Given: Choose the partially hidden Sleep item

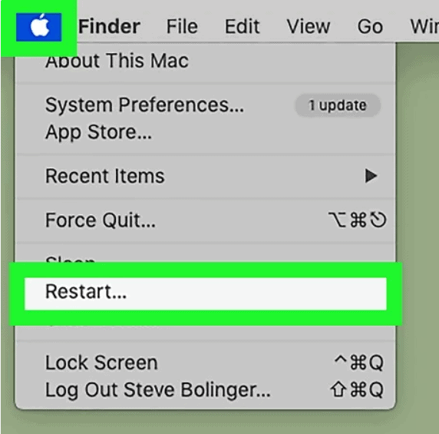Looking at the screenshot, I should pyautogui.click(x=70, y=259).
